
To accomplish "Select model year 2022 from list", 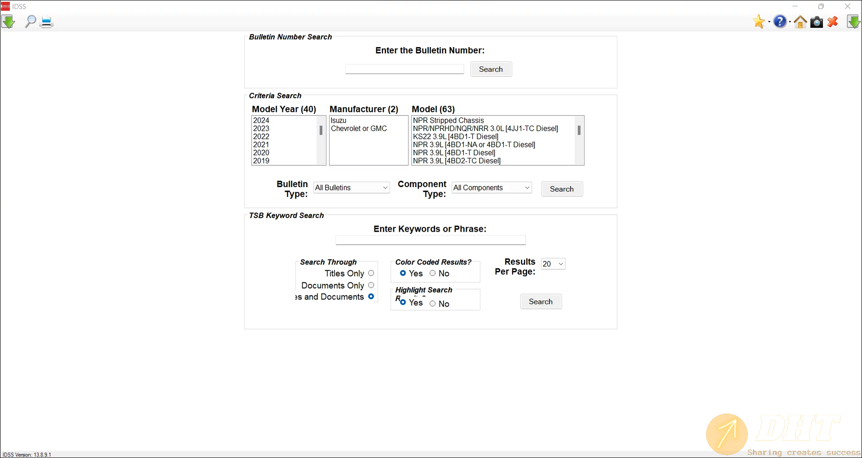I will (x=261, y=137).
